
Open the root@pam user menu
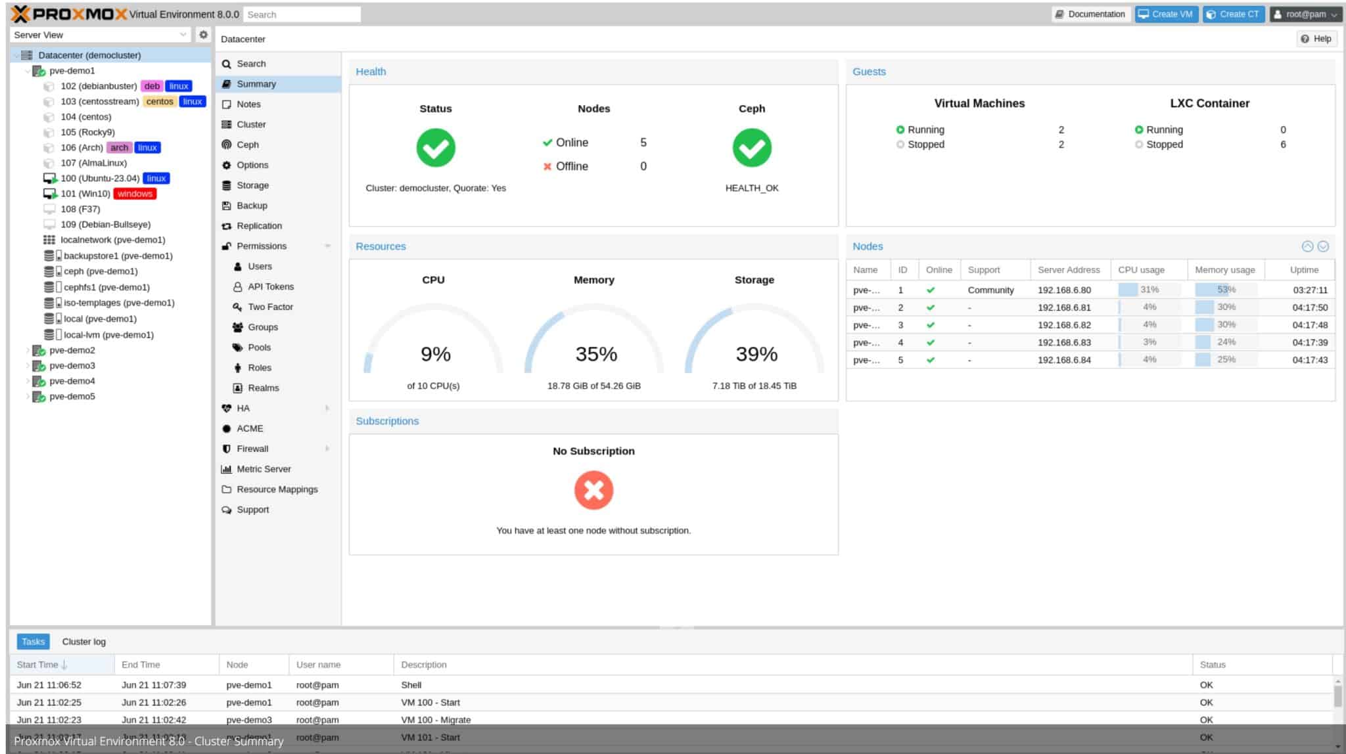point(1305,14)
